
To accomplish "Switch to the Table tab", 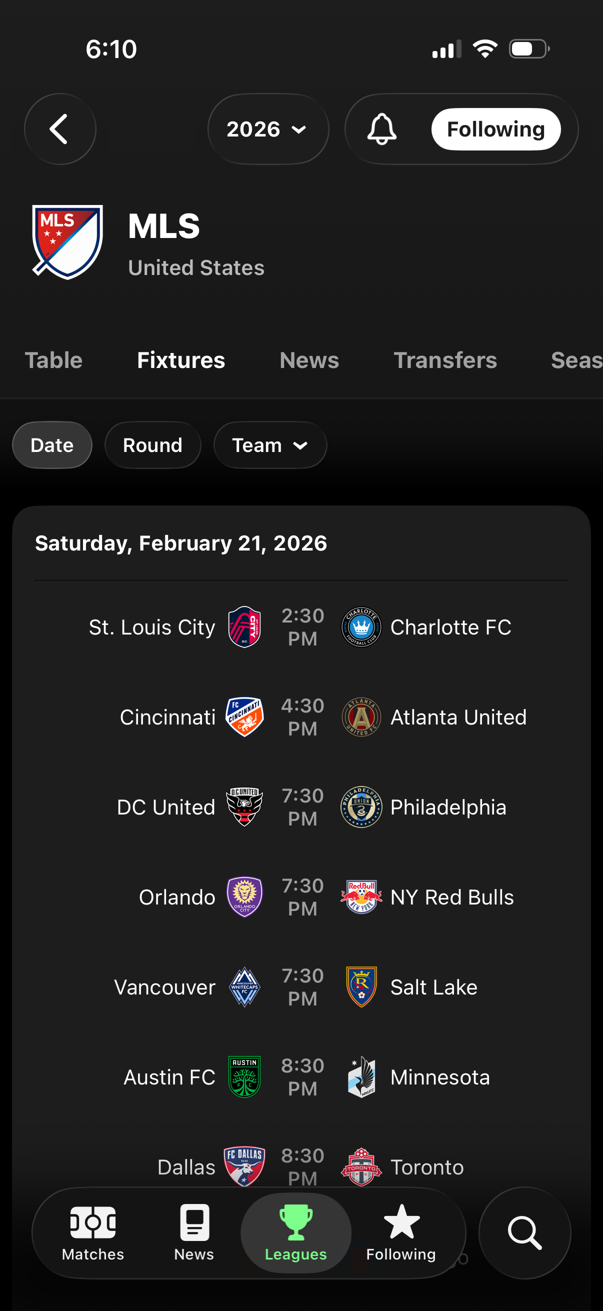I will 53,360.
